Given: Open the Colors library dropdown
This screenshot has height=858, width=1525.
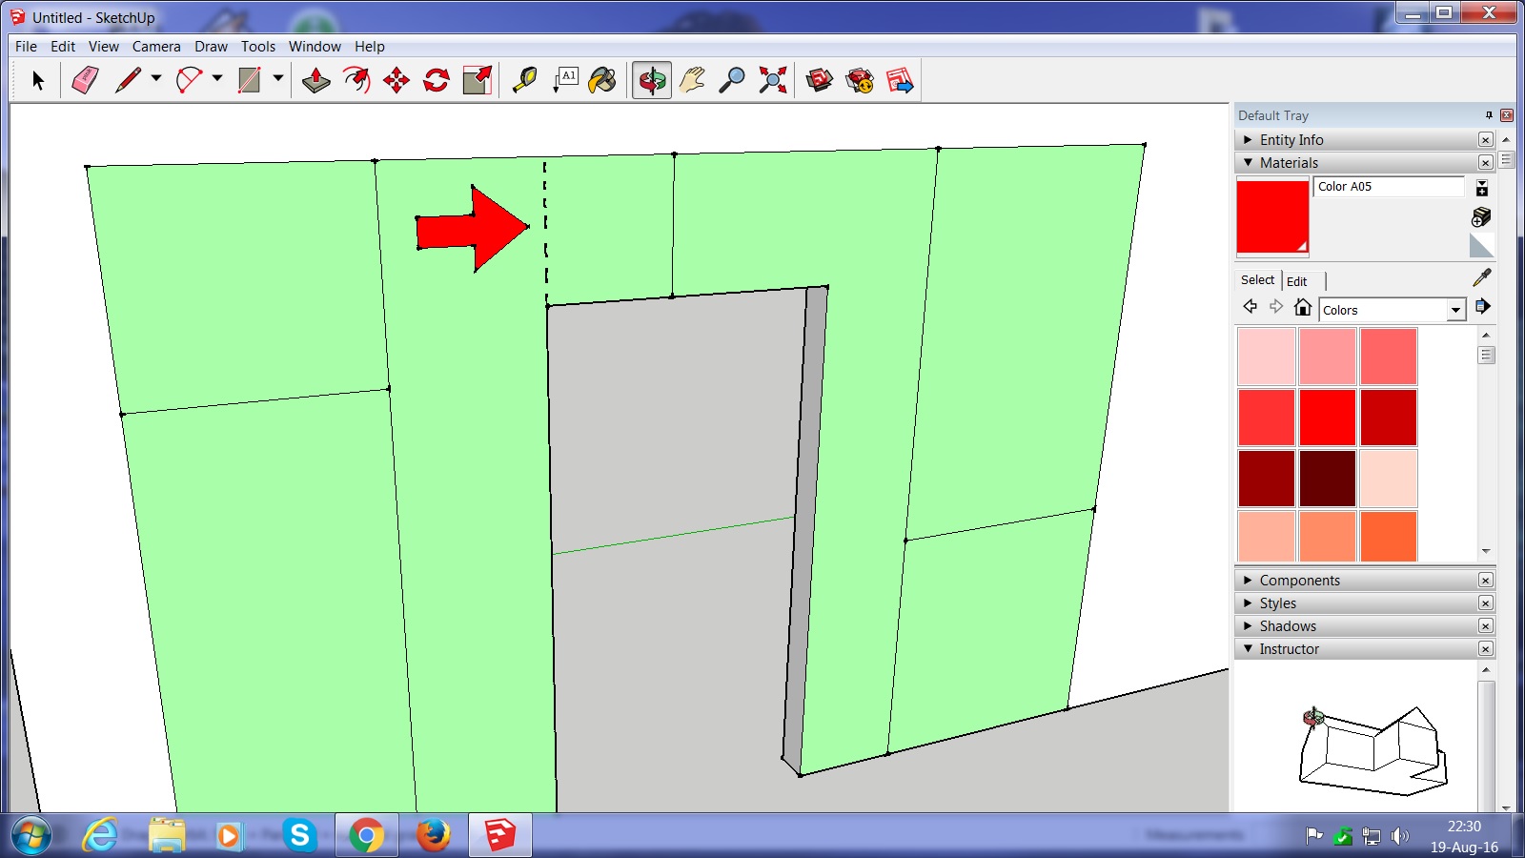Looking at the screenshot, I should click(1455, 310).
